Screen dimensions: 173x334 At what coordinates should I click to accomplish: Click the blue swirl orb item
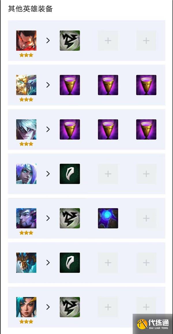click(108, 218)
